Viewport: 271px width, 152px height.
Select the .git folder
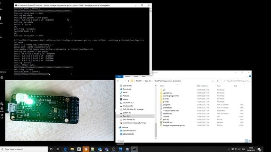164,90
